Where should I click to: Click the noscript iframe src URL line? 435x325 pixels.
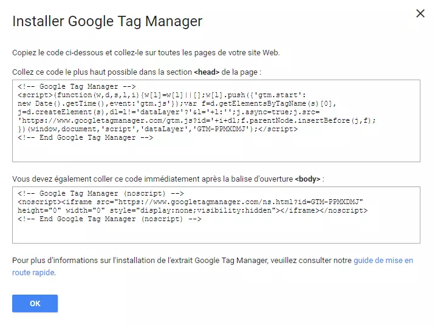pos(190,202)
